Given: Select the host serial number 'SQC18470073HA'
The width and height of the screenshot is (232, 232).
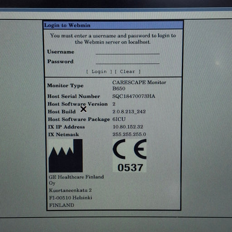Looking at the screenshot, I should coord(134,96).
